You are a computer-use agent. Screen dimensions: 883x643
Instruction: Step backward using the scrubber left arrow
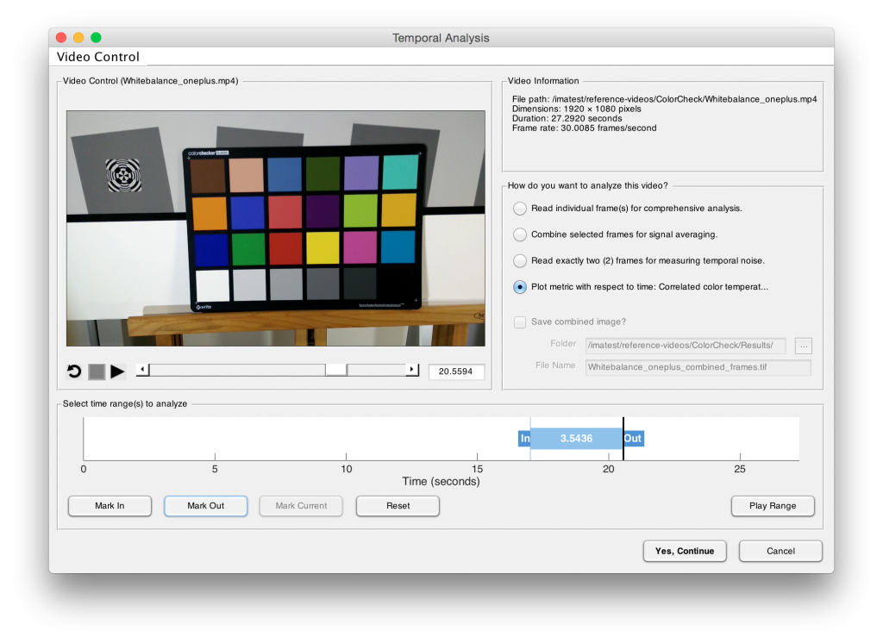[x=141, y=369]
